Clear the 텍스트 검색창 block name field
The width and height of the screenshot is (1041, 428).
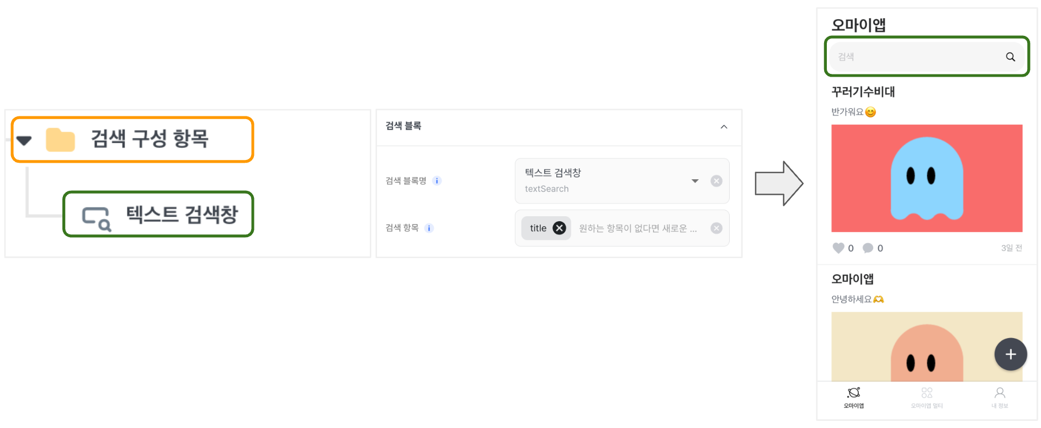(x=716, y=181)
